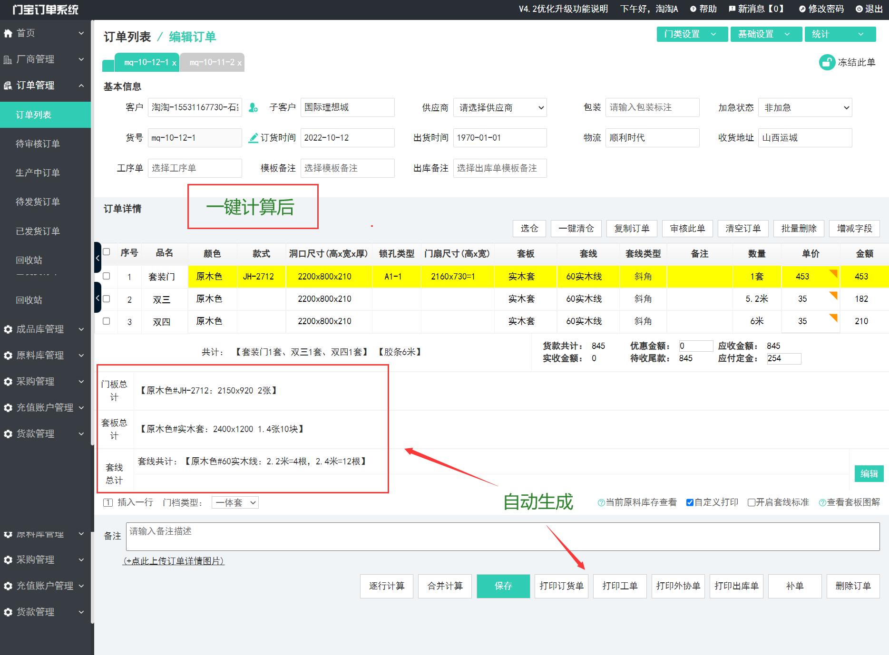Close the mq-10-12-1 tab with x
The image size is (889, 655).
point(174,63)
